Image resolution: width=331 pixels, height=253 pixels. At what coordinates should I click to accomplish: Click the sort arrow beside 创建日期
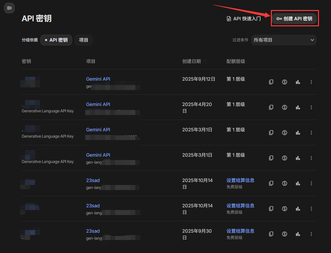click(x=205, y=61)
